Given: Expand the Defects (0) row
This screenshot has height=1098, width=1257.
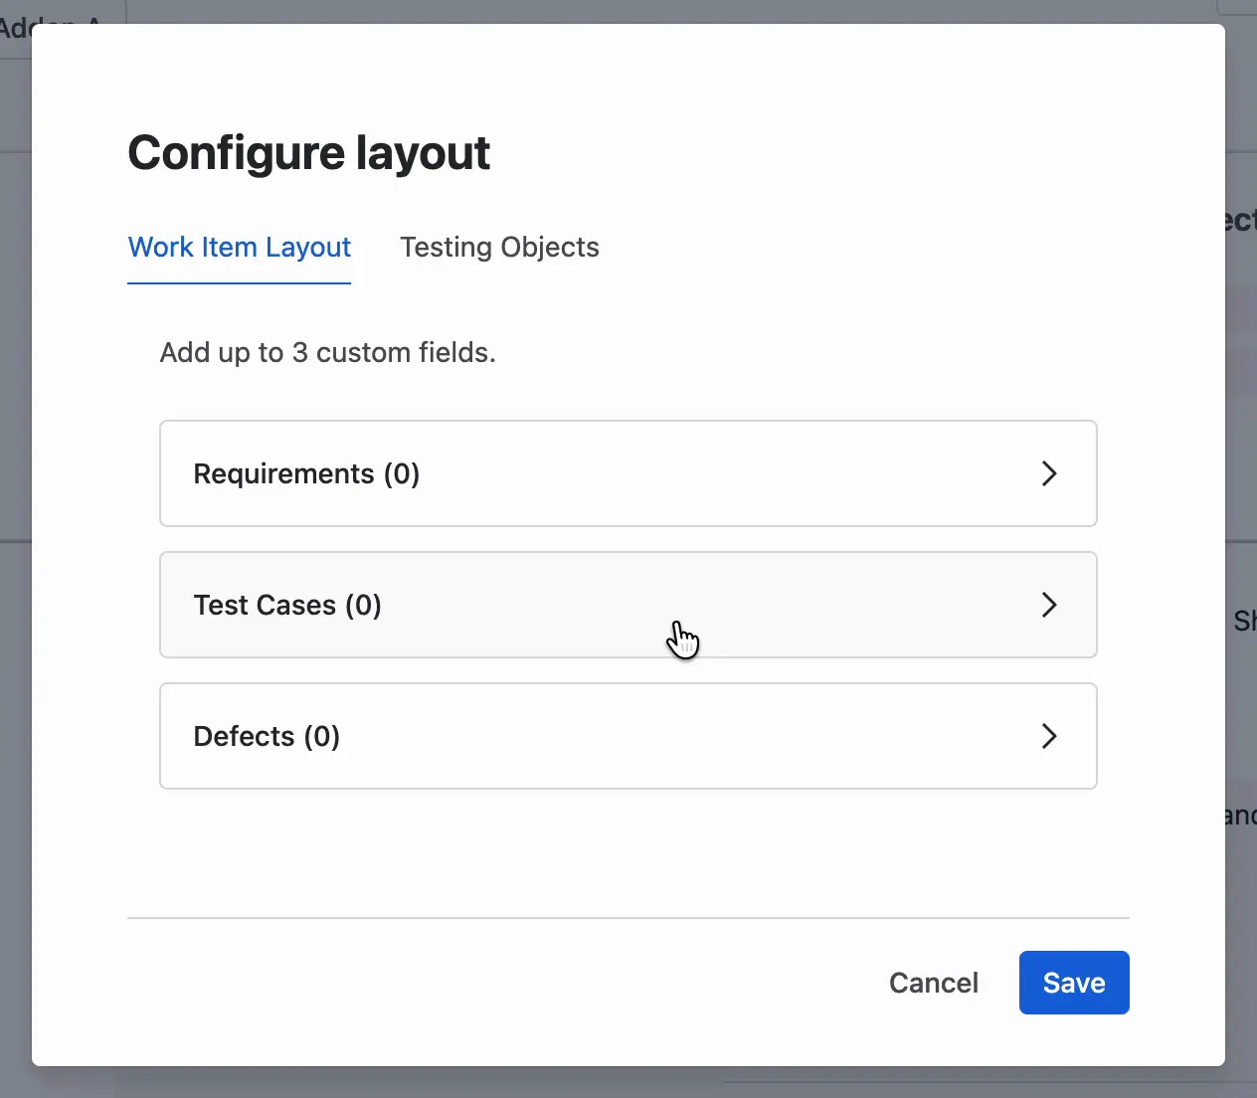Looking at the screenshot, I should click(628, 736).
